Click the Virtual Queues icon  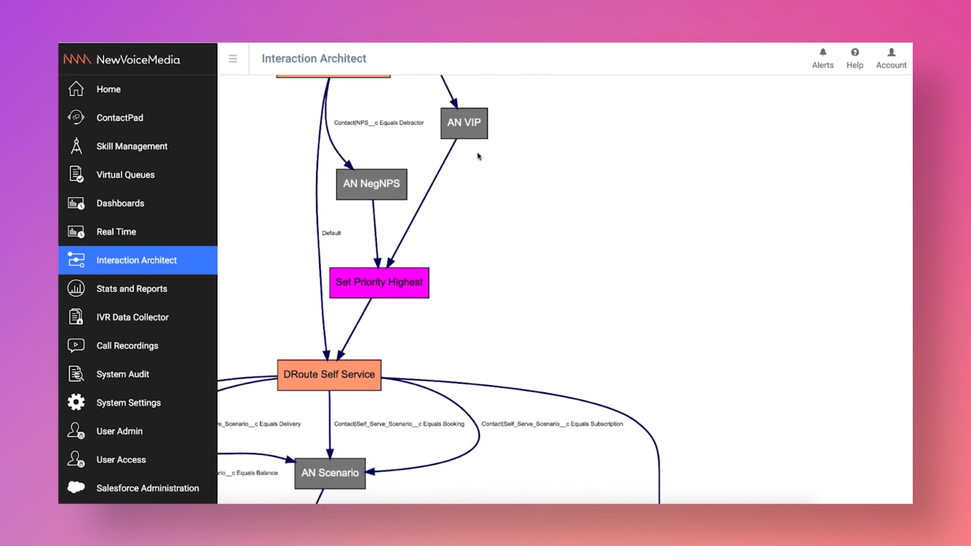pos(76,174)
